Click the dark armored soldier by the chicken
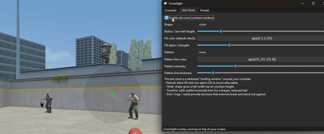The image size is (324, 134). [49, 102]
